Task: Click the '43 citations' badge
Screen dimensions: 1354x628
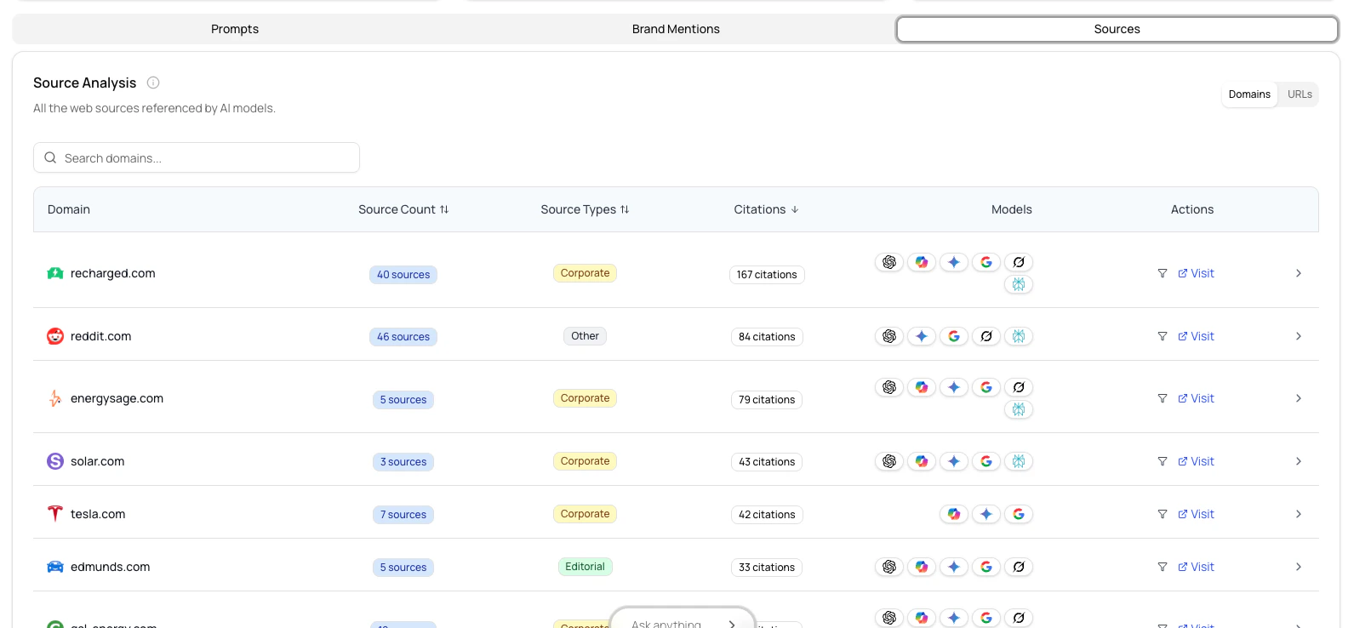Action: [x=767, y=462]
